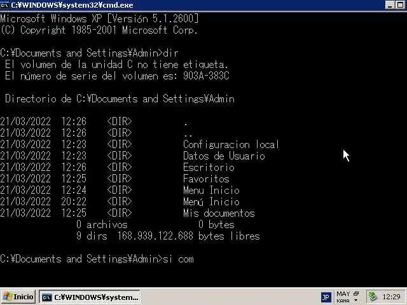
Task: Click '168.939.122.688 bytes libres' free space text
Action: (x=188, y=236)
